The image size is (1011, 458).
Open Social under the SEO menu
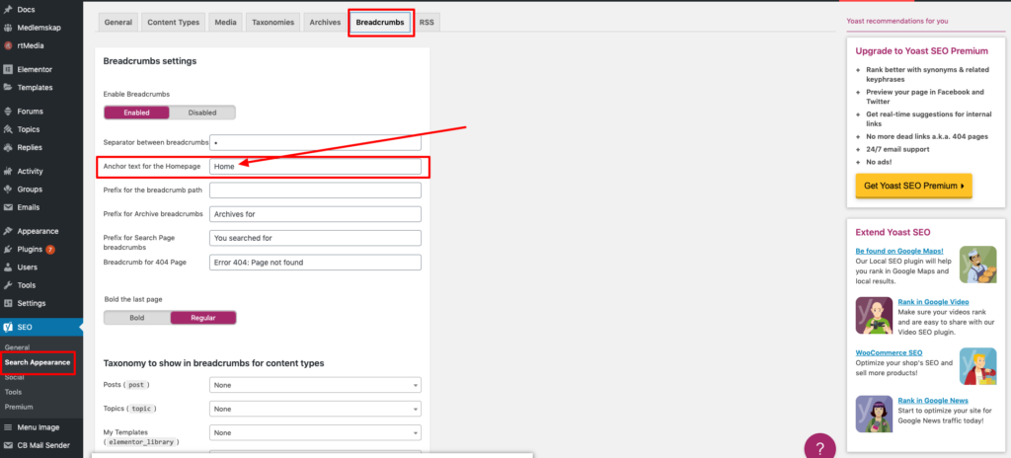pos(14,377)
